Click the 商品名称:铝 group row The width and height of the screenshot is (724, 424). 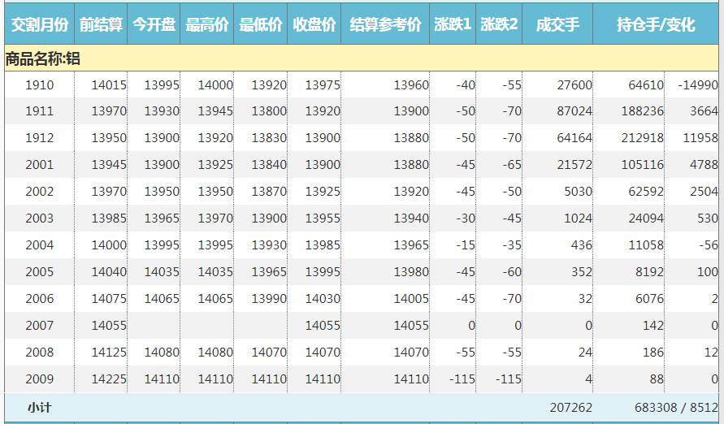[42, 58]
